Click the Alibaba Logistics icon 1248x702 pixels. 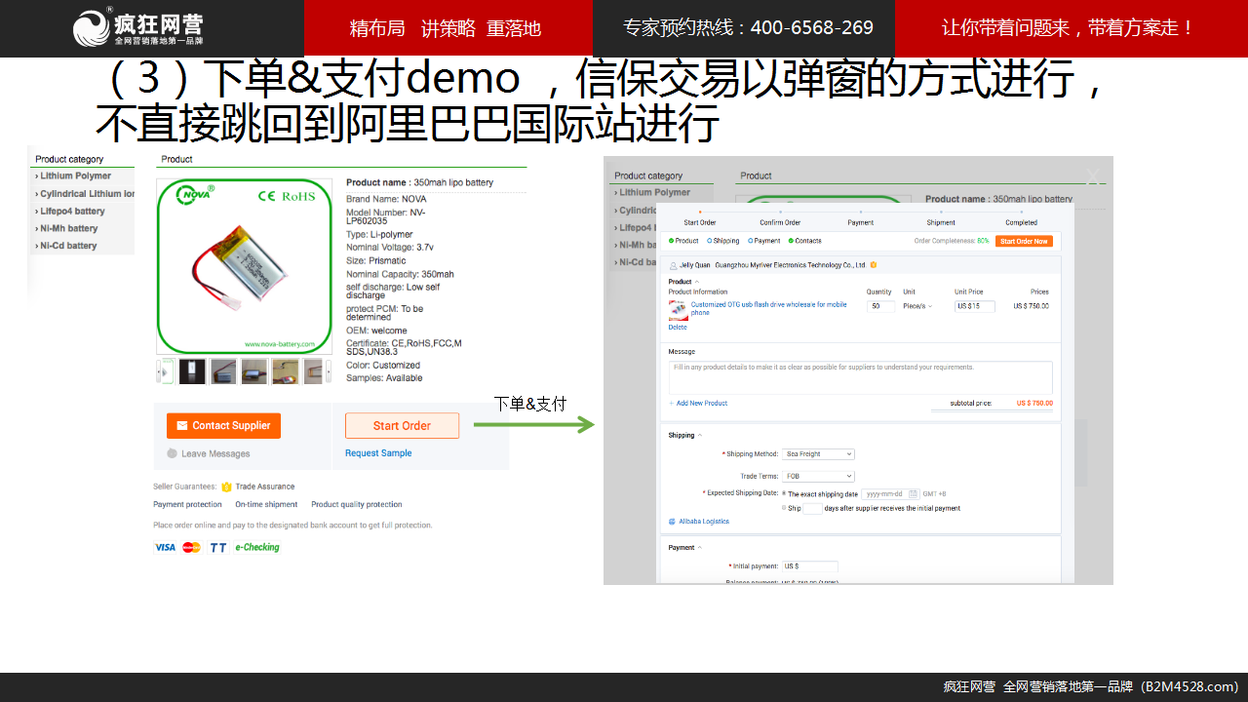[672, 522]
